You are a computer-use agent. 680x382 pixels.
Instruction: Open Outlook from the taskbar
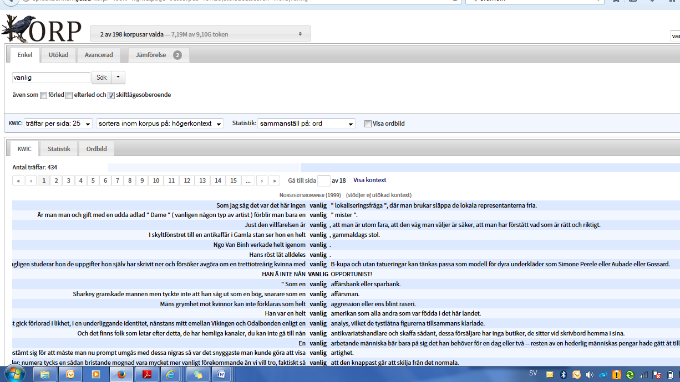coord(71,374)
